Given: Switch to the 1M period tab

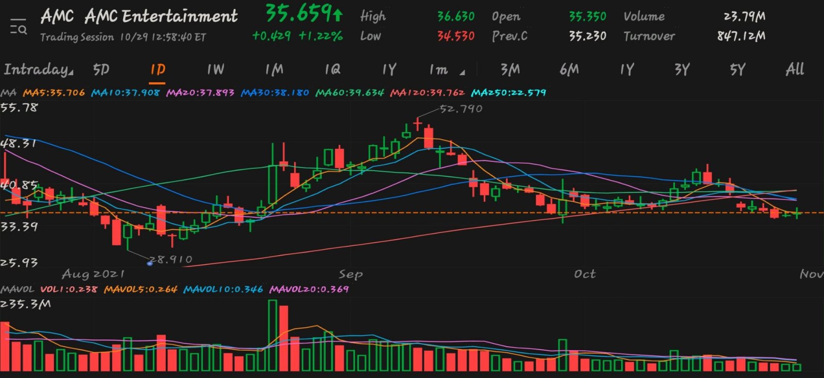Looking at the screenshot, I should coord(274,69).
